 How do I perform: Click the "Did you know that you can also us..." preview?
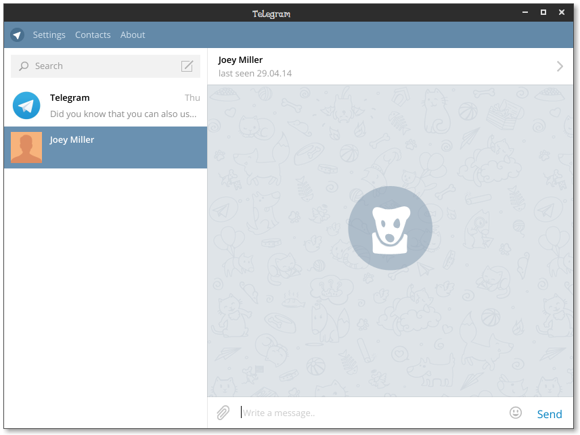[x=123, y=114]
